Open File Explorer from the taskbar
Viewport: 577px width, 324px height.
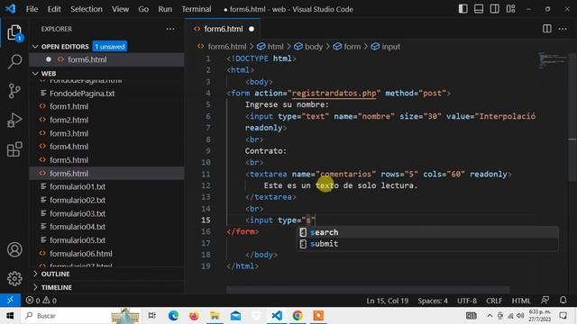coord(215,316)
